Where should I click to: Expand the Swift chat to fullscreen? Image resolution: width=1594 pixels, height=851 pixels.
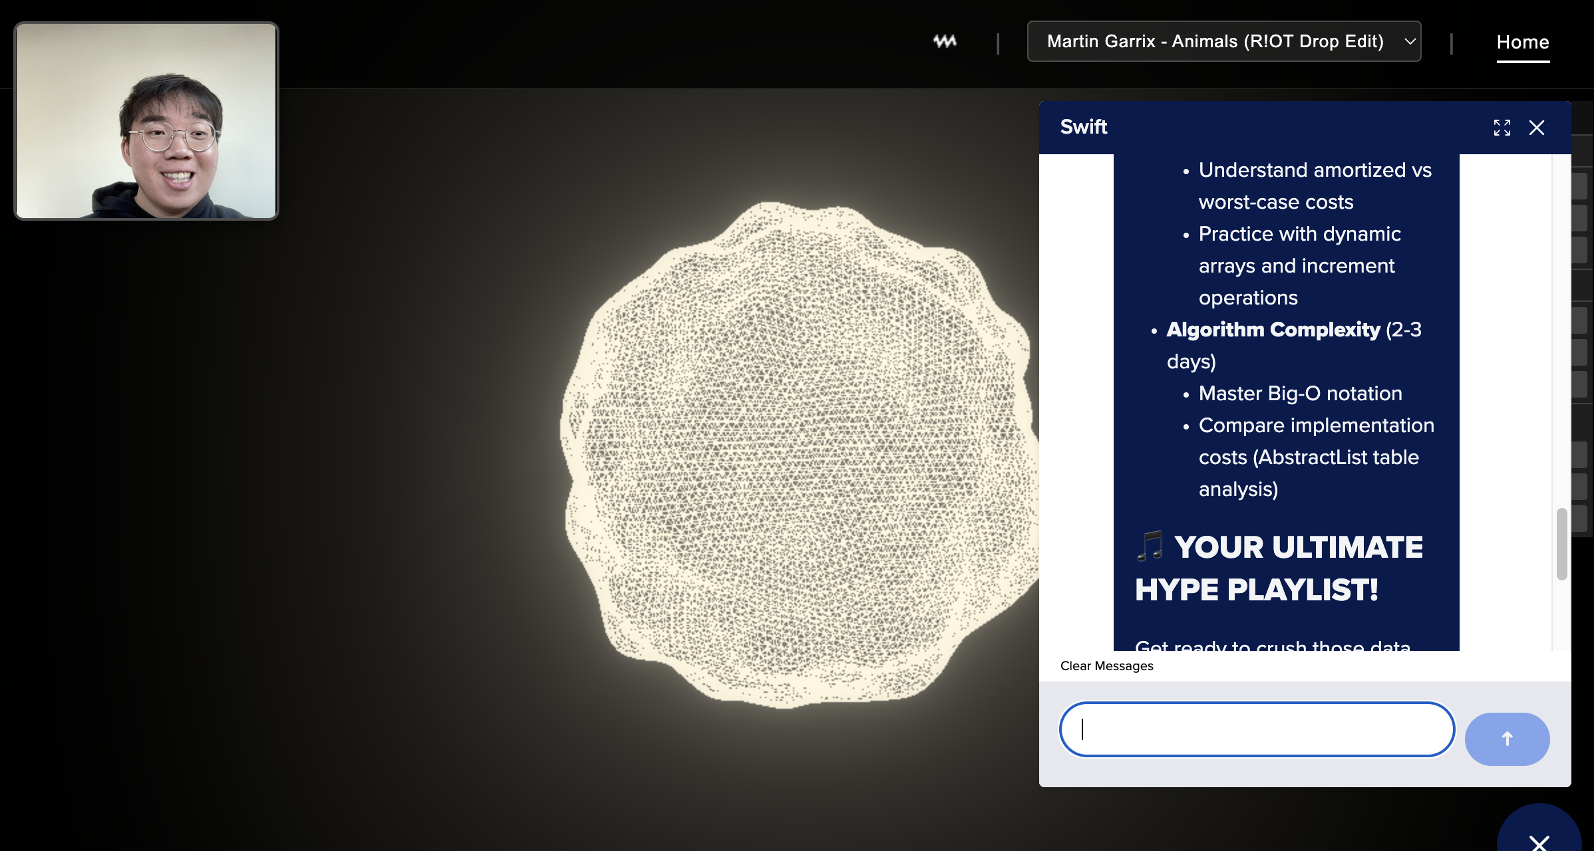1502,128
